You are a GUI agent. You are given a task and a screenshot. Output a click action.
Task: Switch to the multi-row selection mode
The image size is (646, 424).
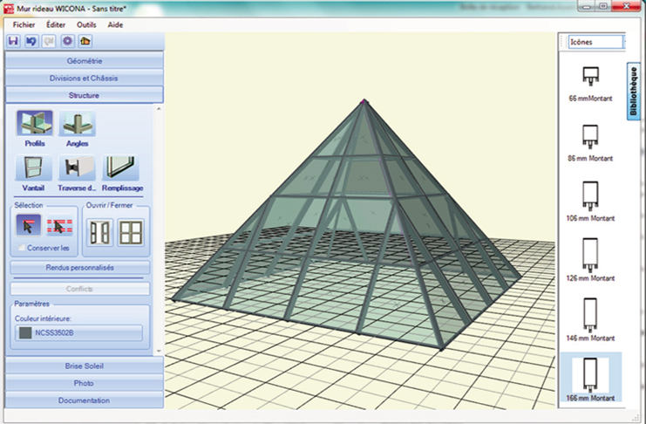[59, 227]
